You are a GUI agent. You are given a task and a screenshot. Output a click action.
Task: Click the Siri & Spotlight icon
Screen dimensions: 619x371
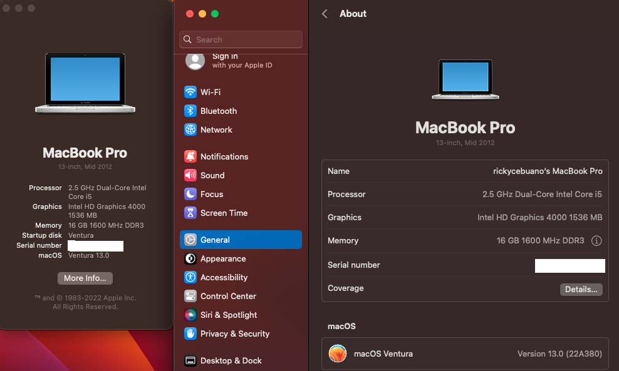190,315
